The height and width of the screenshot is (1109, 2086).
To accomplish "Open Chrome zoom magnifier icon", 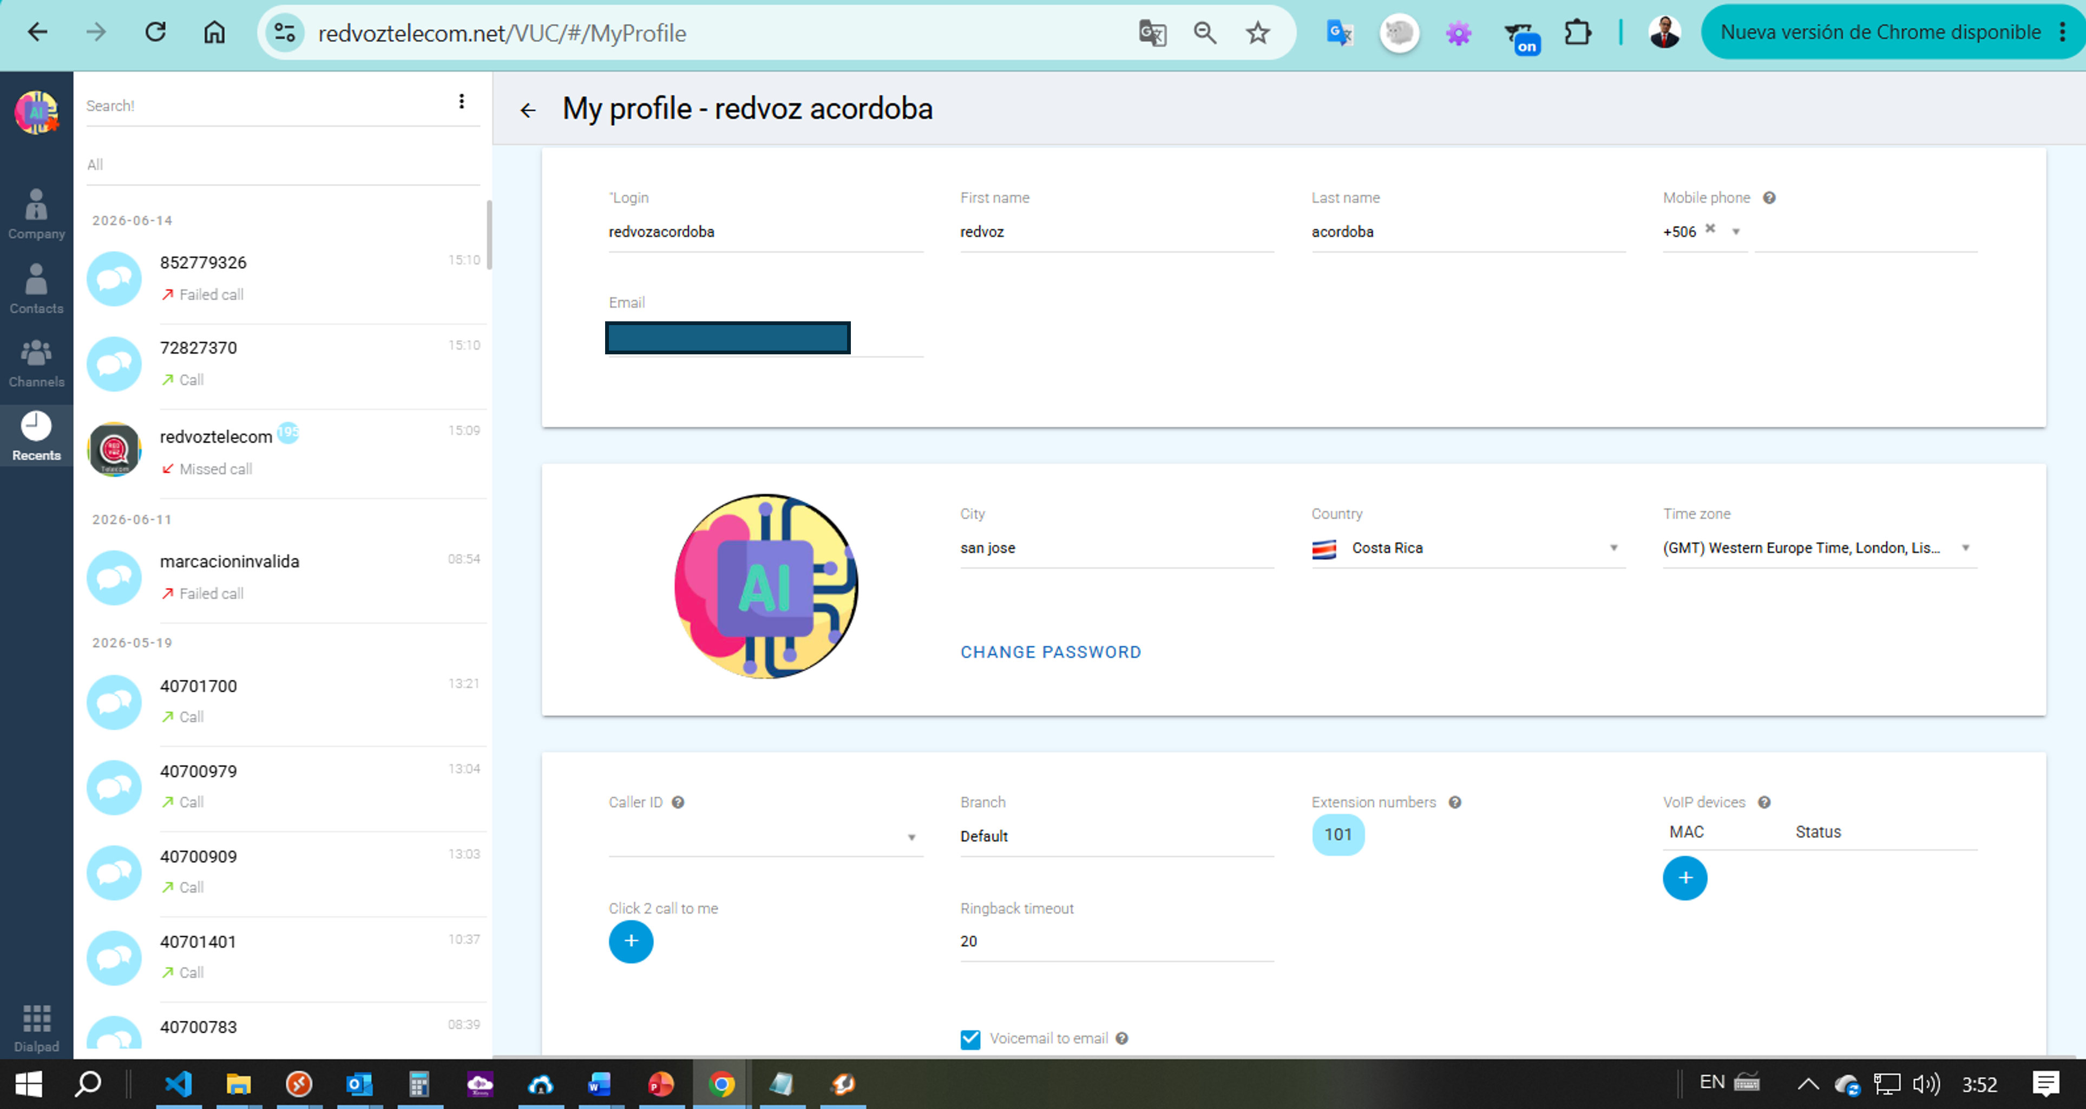I will pos(1205,33).
